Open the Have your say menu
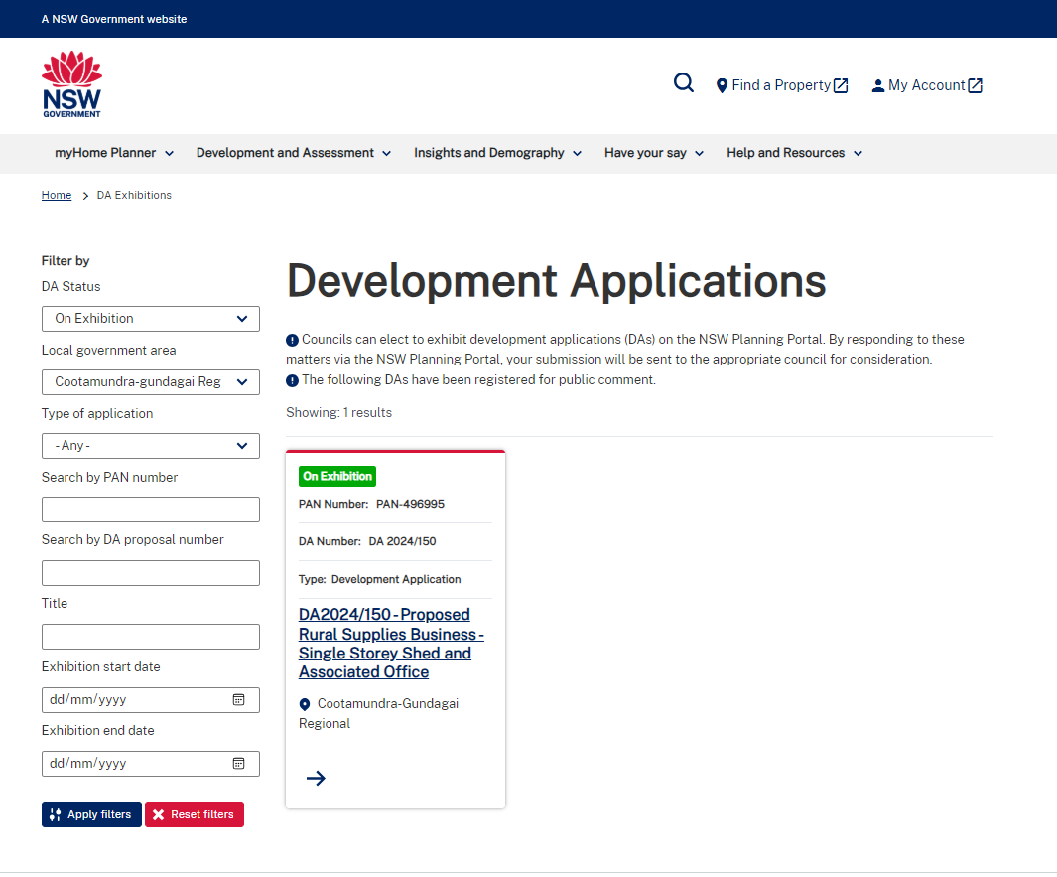Image resolution: width=1057 pixels, height=877 pixels. [654, 153]
